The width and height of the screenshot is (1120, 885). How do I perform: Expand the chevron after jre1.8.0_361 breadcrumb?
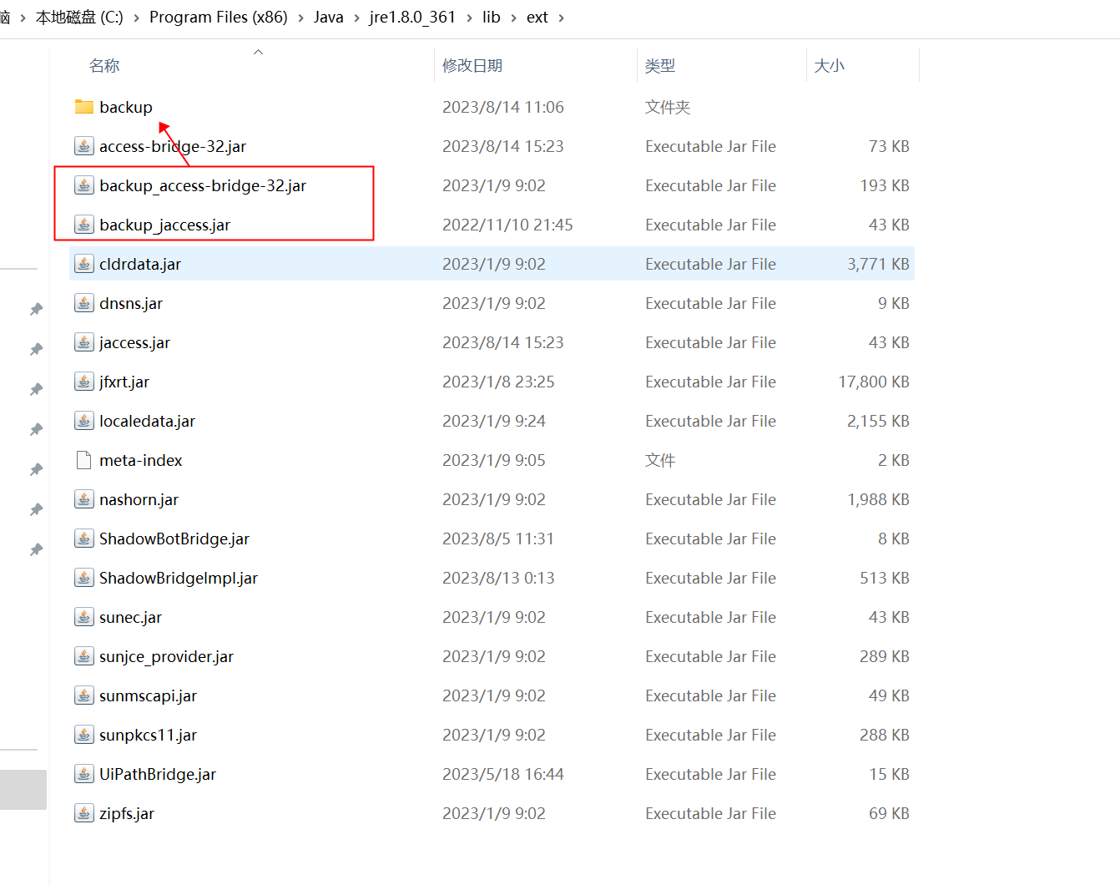[470, 18]
